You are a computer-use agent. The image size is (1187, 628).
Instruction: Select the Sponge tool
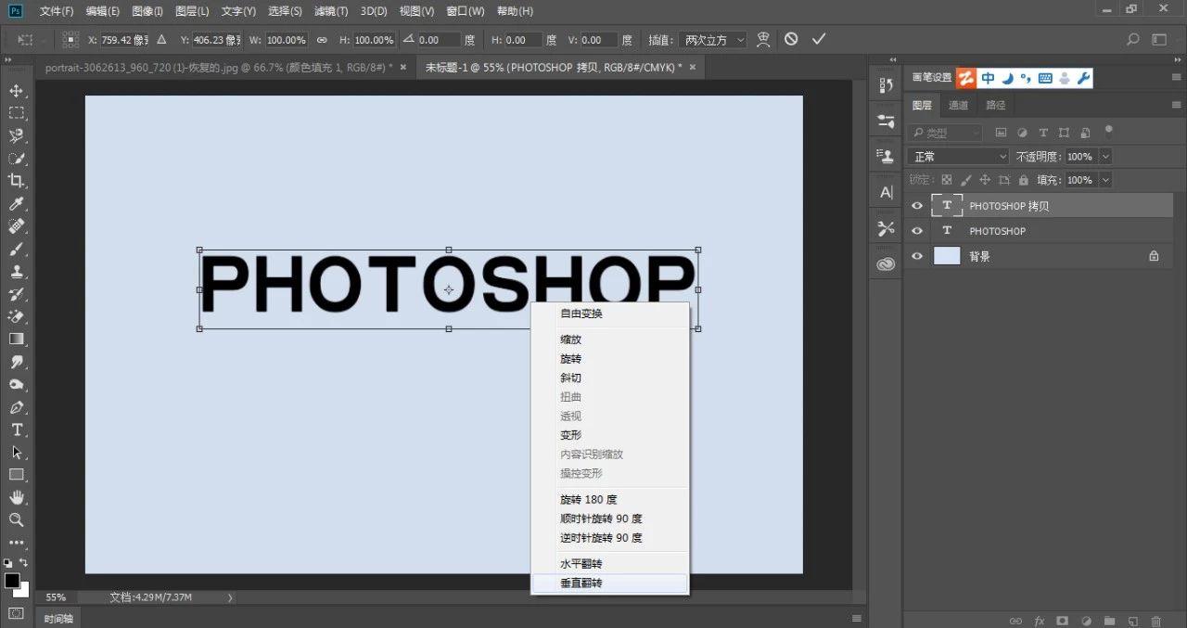click(x=16, y=385)
